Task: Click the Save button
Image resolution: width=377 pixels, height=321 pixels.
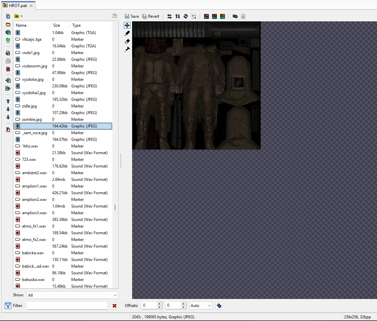Action: 132,16
